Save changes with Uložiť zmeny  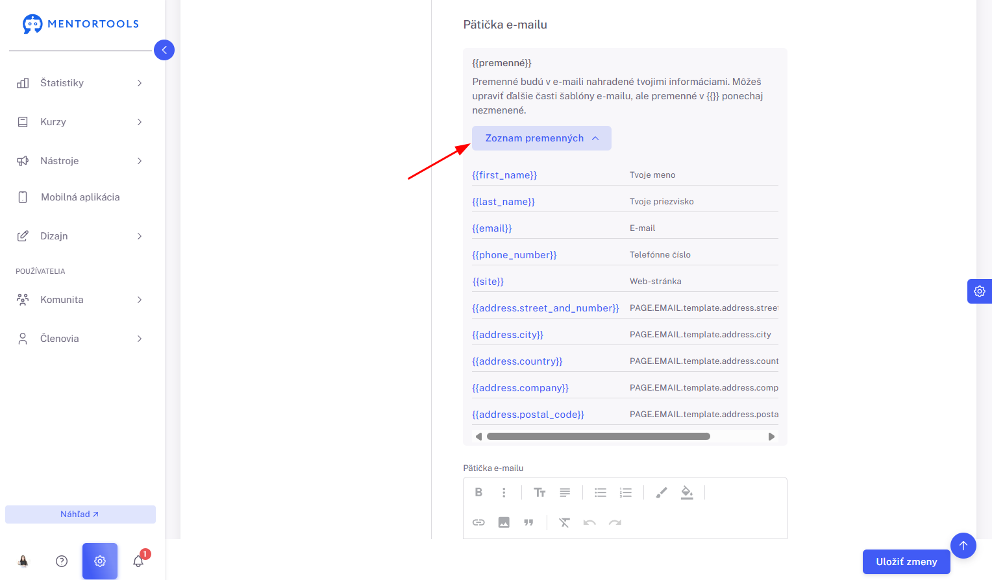tap(906, 562)
